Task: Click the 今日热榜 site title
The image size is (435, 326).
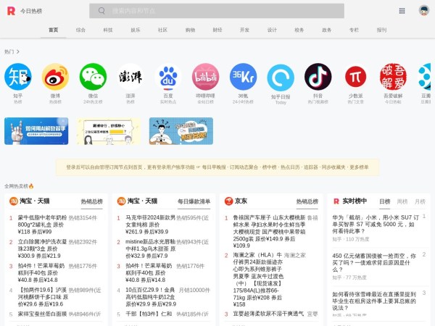Action: (x=31, y=11)
